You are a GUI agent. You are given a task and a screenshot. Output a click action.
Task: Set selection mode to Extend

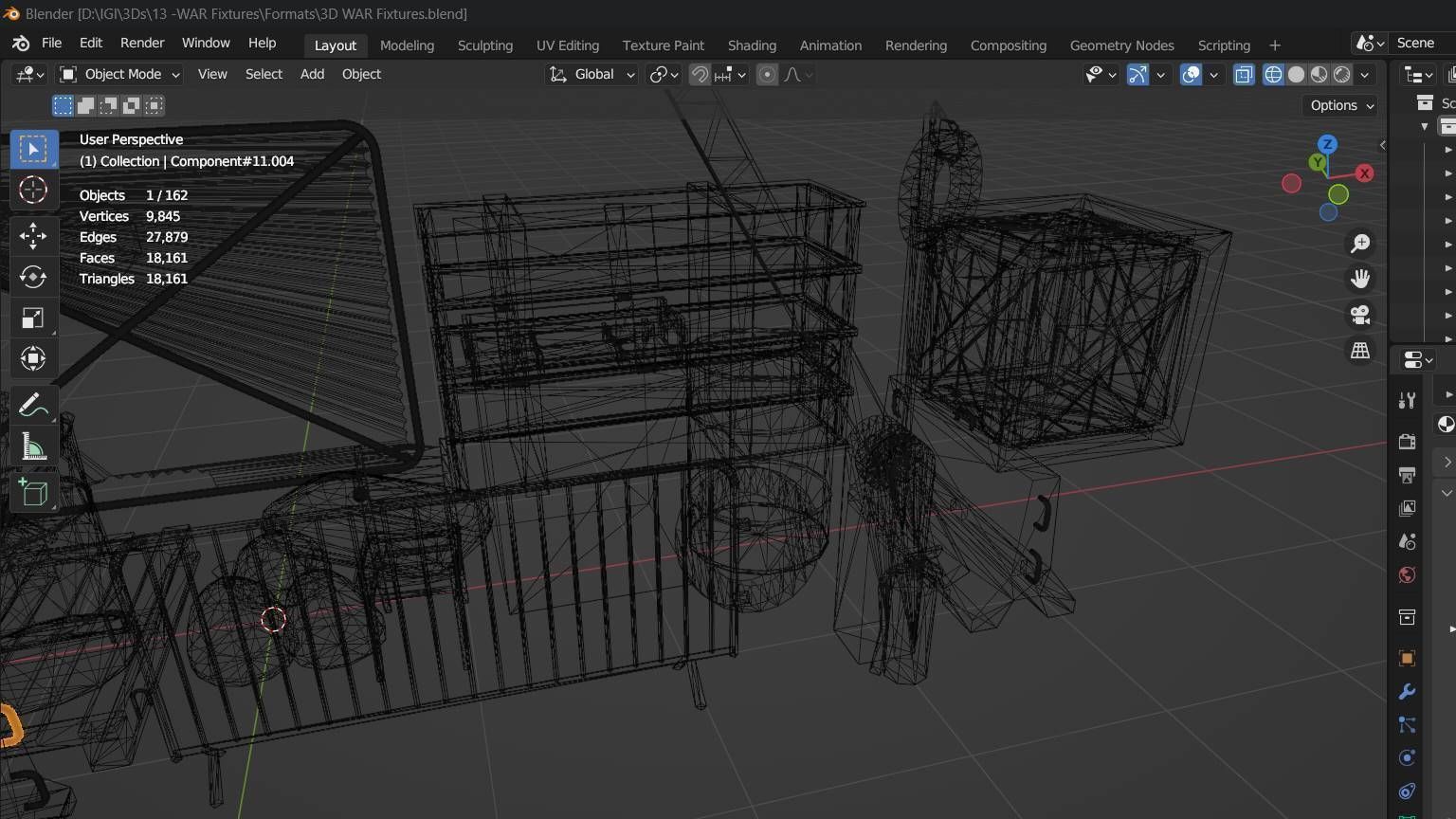pos(85,105)
